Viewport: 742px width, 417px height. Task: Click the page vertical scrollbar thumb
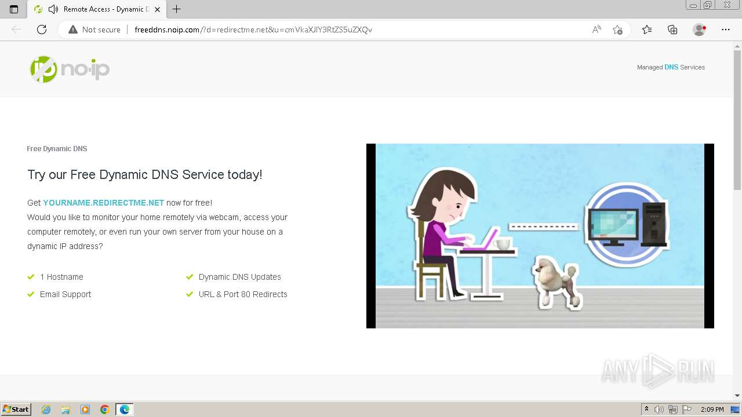(x=737, y=120)
